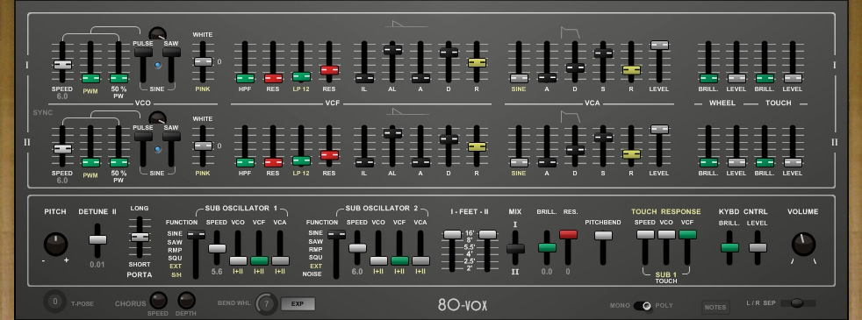Click Sub Oscillator 2 SPEED slider
Viewport: 862px width, 320px height.
pyautogui.click(x=357, y=248)
